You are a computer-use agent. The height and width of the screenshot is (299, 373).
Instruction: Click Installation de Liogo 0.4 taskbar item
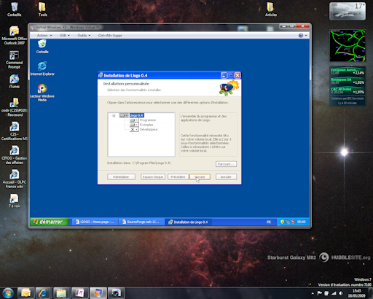[x=189, y=222]
